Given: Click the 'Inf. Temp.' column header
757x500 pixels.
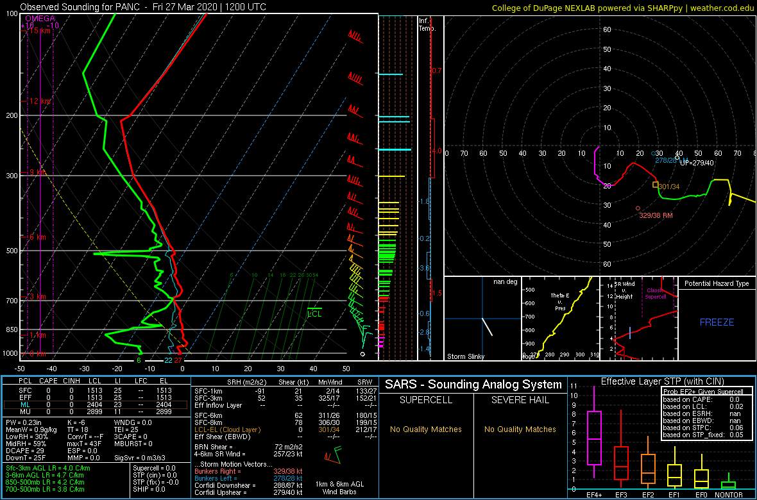Looking at the screenshot, I should (x=427, y=24).
